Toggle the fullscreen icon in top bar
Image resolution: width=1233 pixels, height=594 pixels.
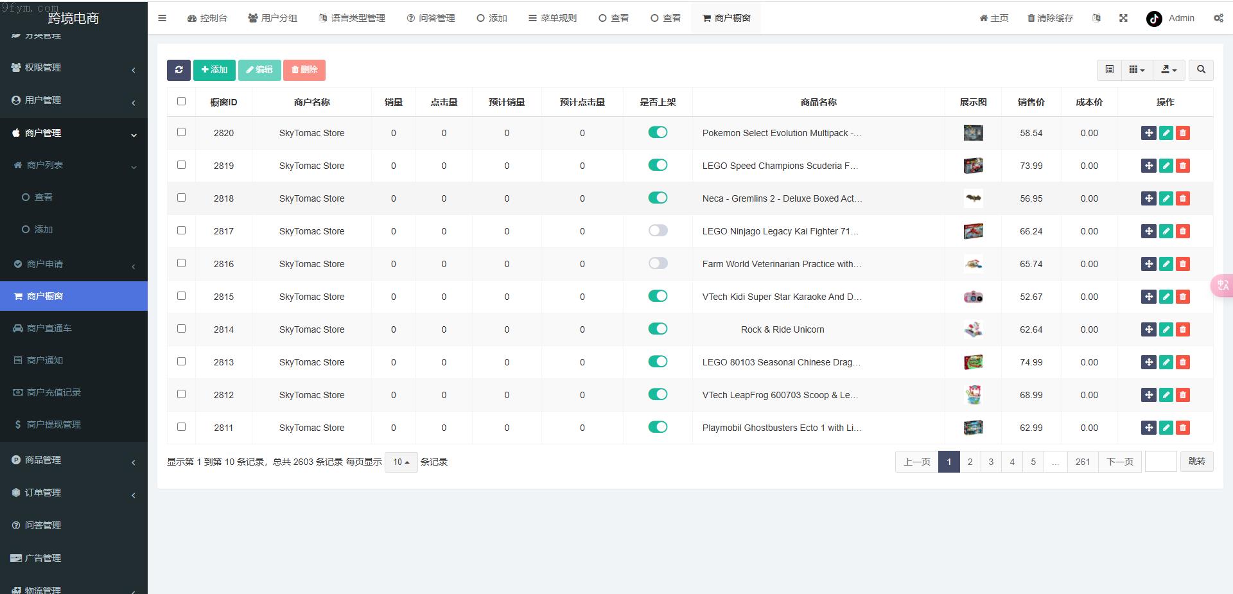(1123, 18)
